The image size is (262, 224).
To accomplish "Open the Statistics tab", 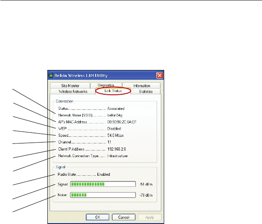I will pyautogui.click(x=146, y=92).
